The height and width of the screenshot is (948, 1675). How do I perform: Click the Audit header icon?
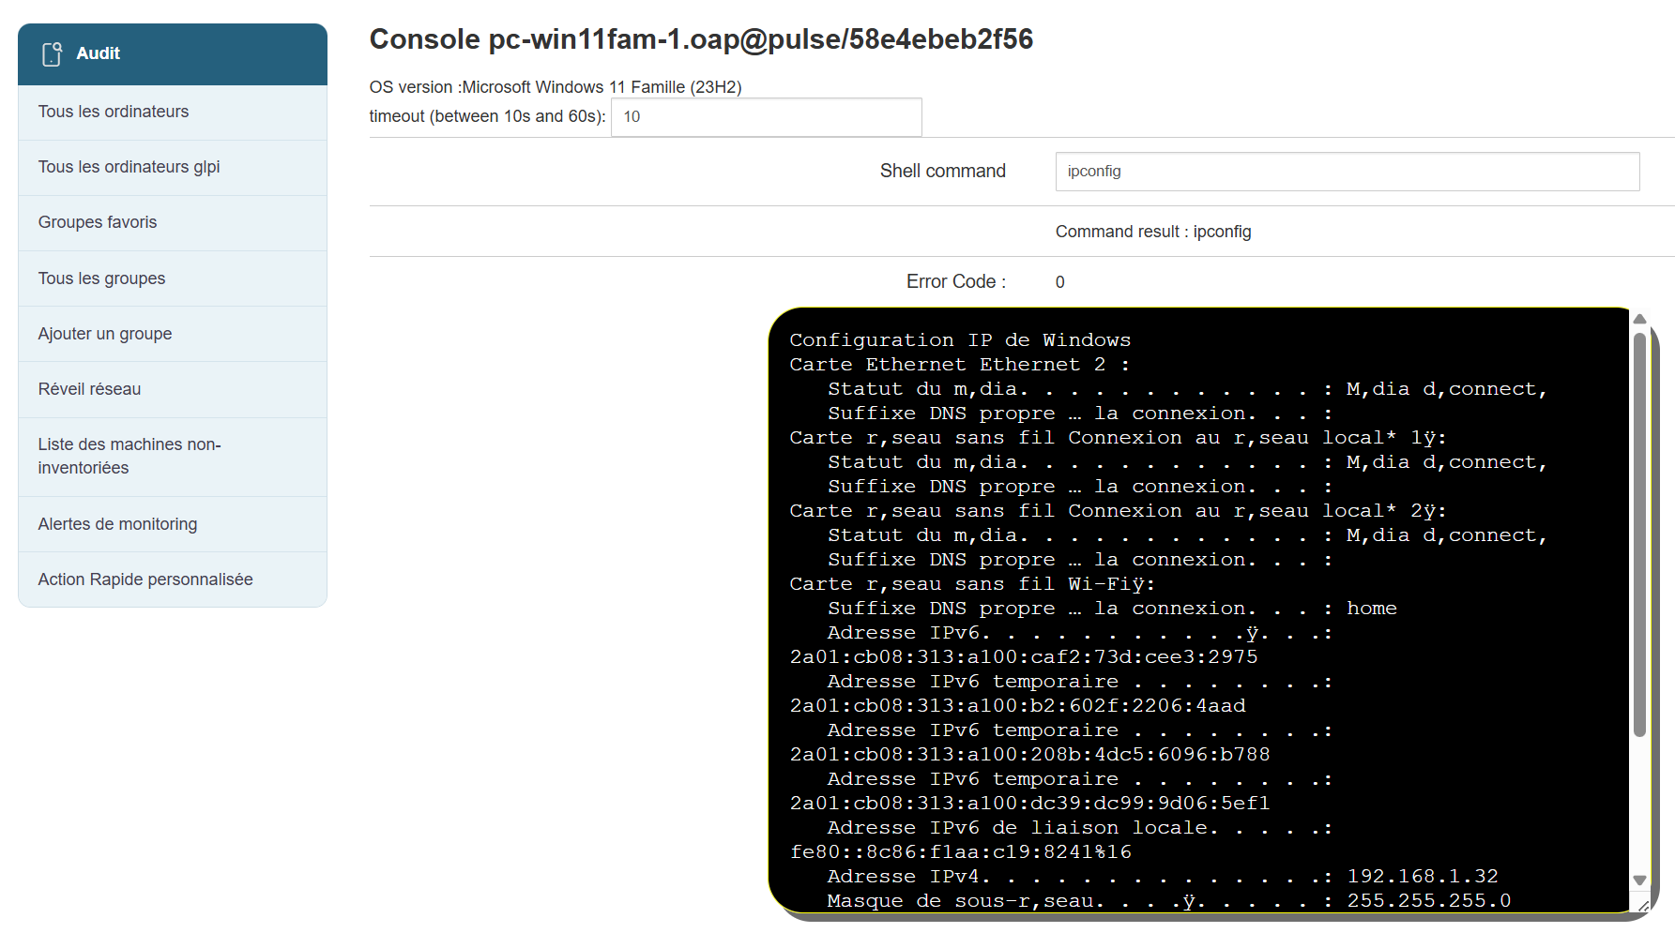click(53, 54)
